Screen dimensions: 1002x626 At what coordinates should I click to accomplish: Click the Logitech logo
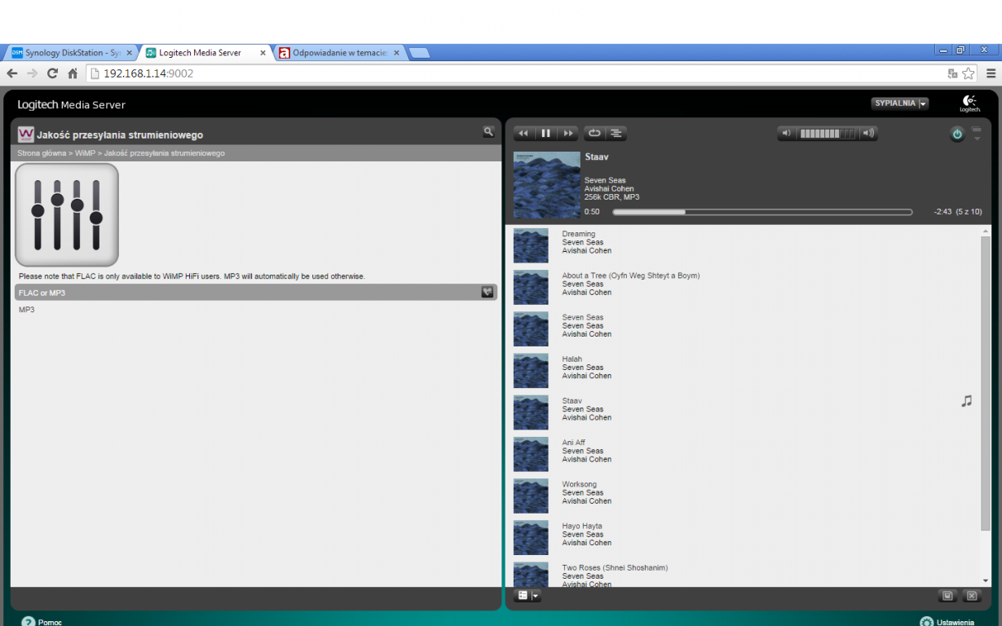tap(969, 104)
